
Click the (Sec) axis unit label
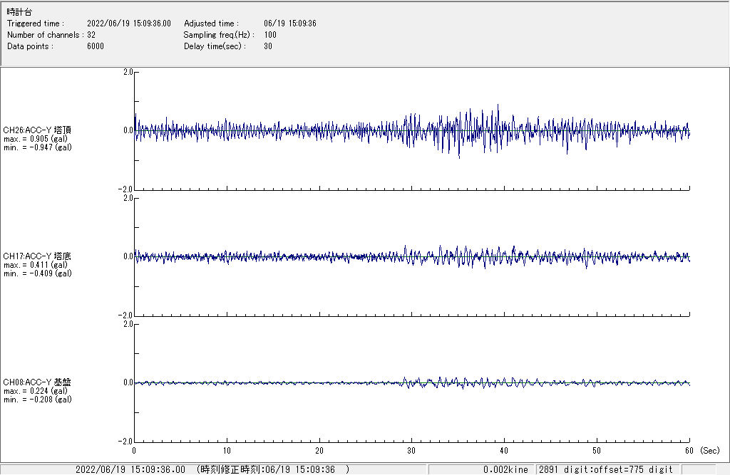click(x=710, y=451)
